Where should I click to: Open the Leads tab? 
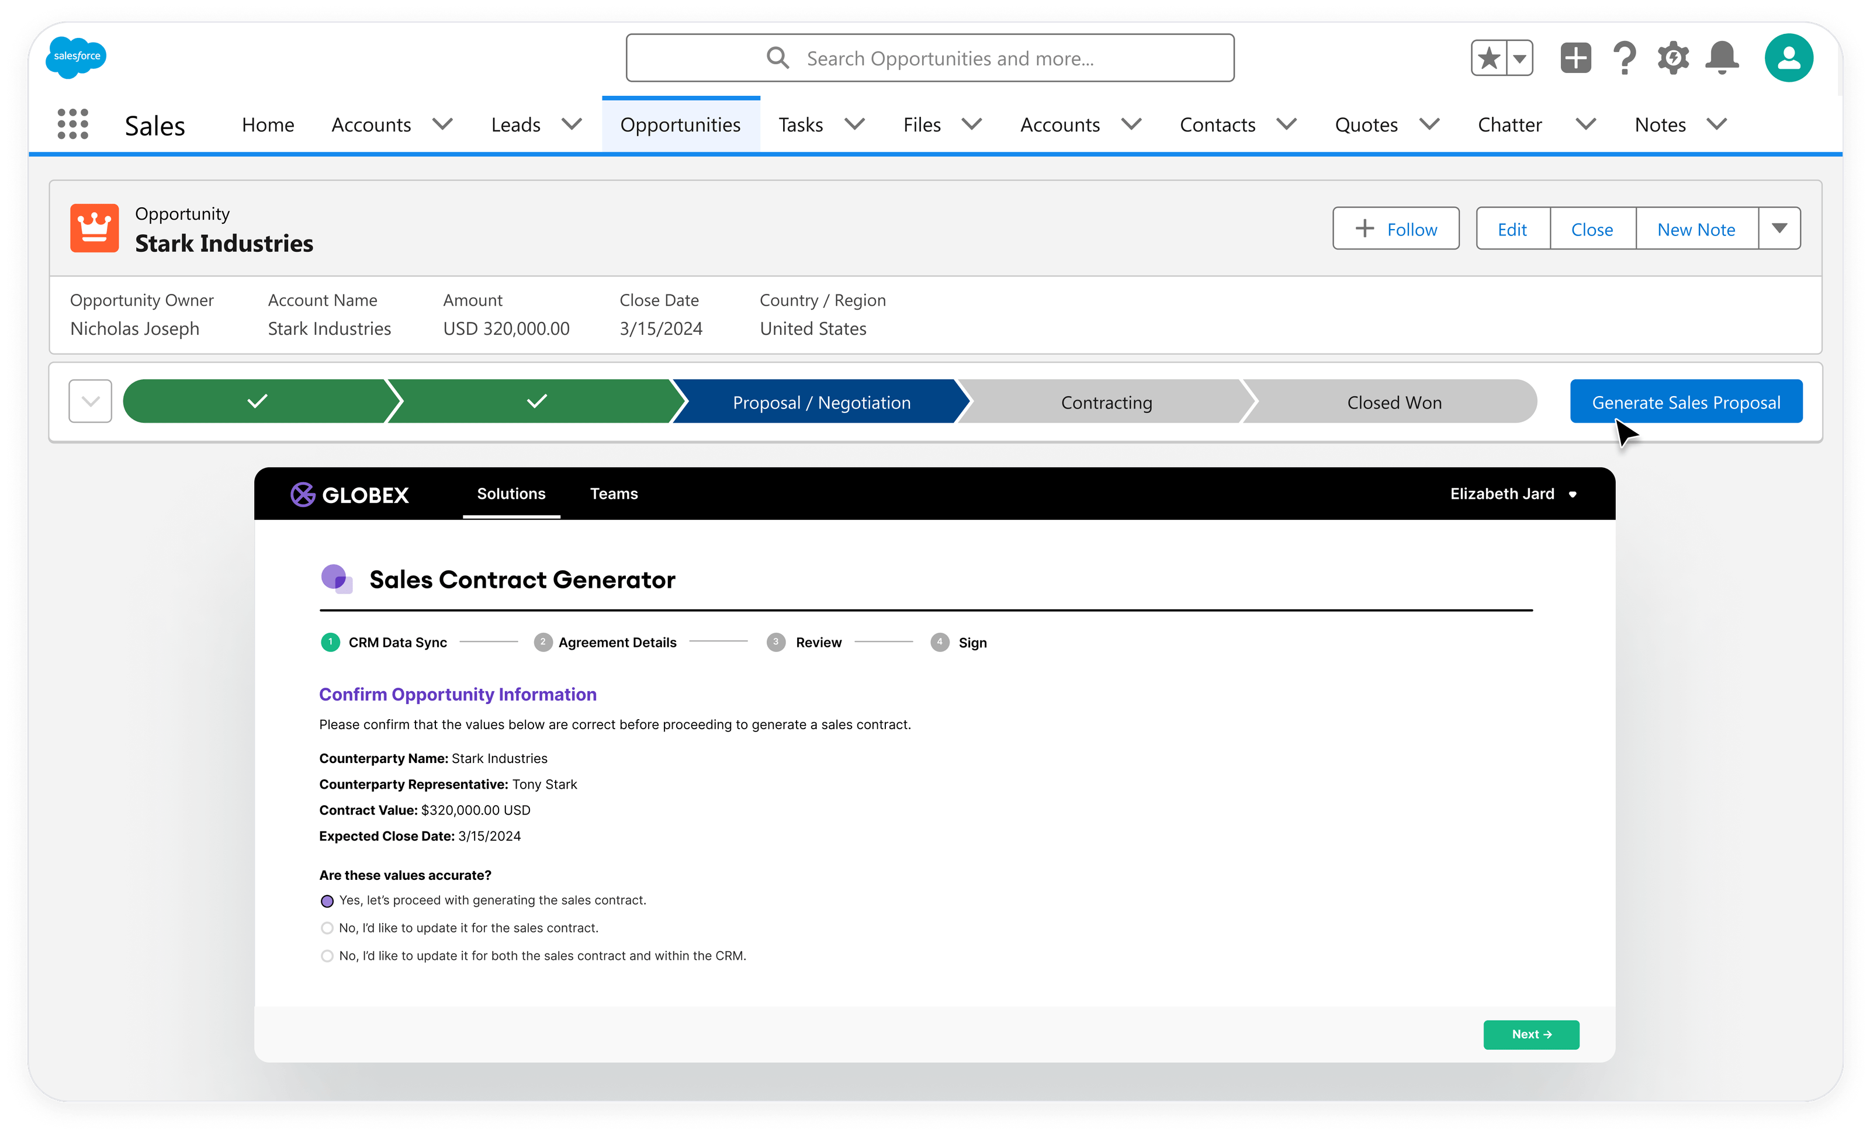coord(515,124)
